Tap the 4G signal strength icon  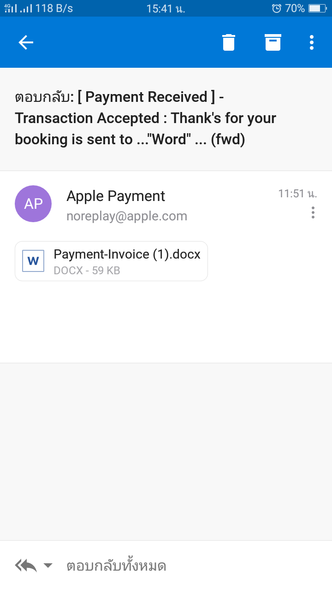tap(11, 8)
